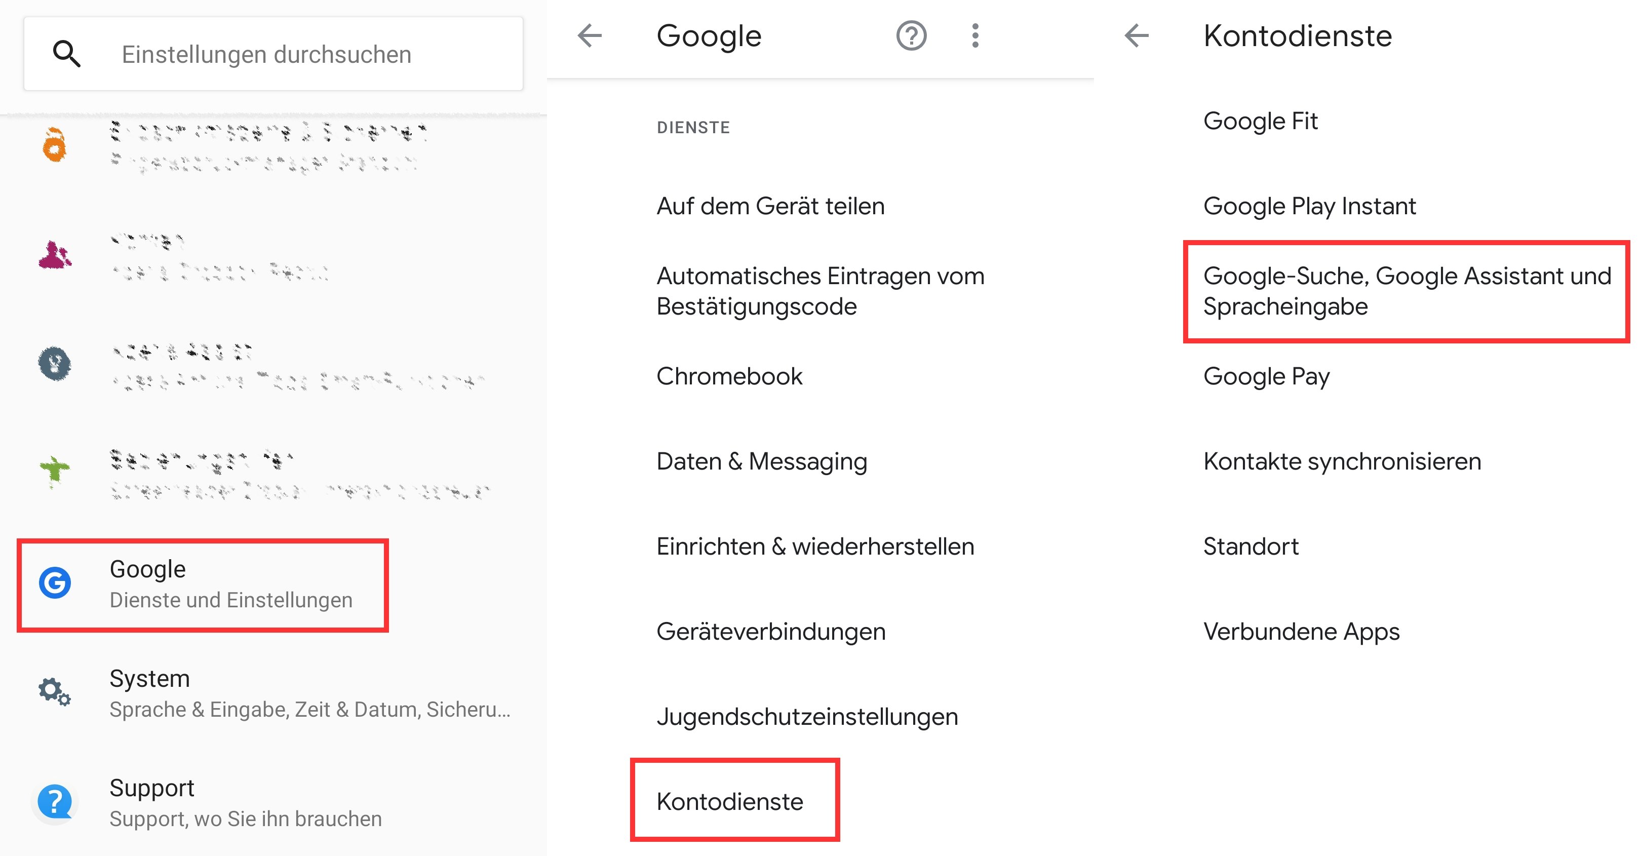Open the Support settings entry
The image size is (1641, 856).
[273, 803]
